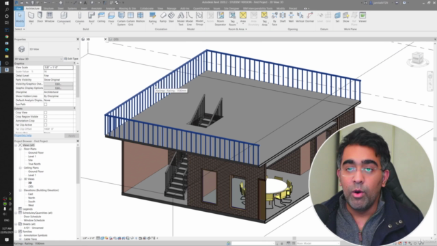The image size is (437, 246).
Task: Toggle the Far Clip Active checkbox
Action: pyautogui.click(x=46, y=125)
